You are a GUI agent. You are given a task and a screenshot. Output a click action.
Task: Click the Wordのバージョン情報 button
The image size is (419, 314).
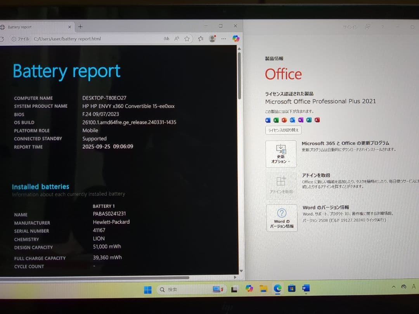pos(282,218)
